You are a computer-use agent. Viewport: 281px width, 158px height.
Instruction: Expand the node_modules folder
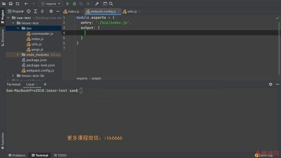[18, 54]
